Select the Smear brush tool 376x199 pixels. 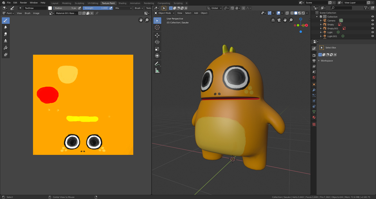point(5,34)
